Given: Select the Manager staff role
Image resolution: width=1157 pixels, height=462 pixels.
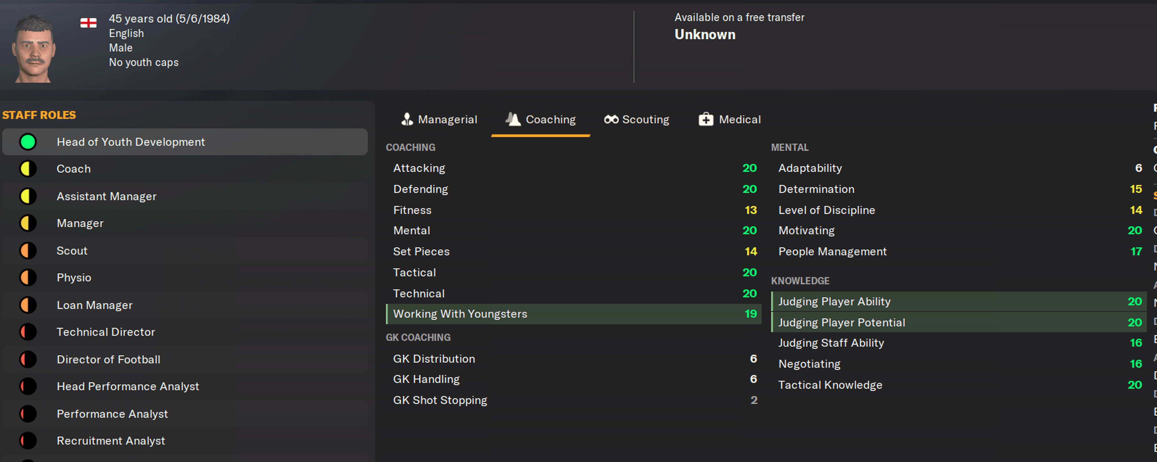Looking at the screenshot, I should (x=80, y=223).
